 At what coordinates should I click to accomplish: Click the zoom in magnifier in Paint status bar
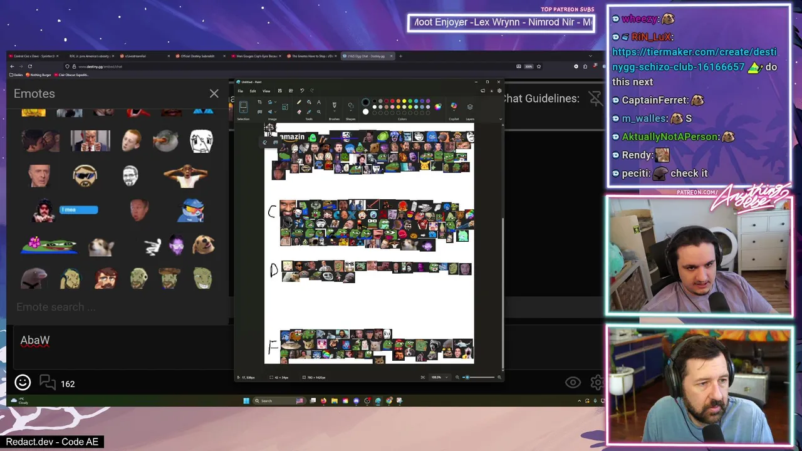499,377
